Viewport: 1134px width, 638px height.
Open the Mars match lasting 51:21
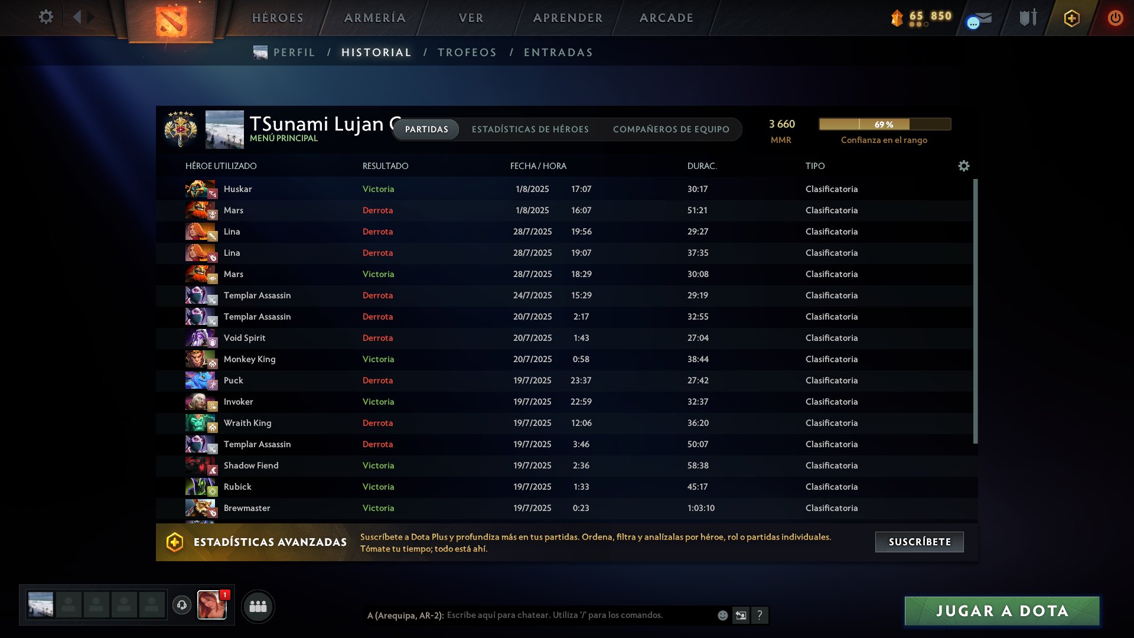564,210
